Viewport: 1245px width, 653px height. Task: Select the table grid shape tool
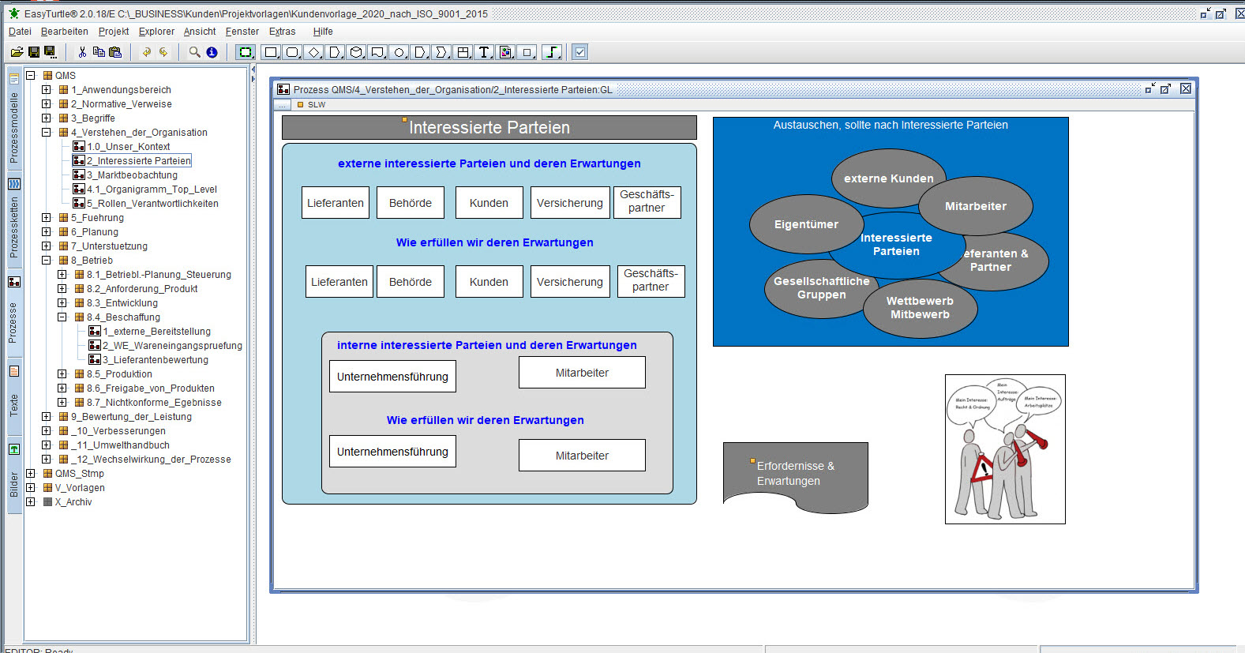pos(463,52)
